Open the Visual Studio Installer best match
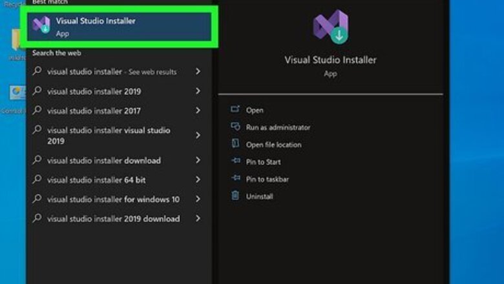Screen dimensions: 504x284 tap(120, 26)
